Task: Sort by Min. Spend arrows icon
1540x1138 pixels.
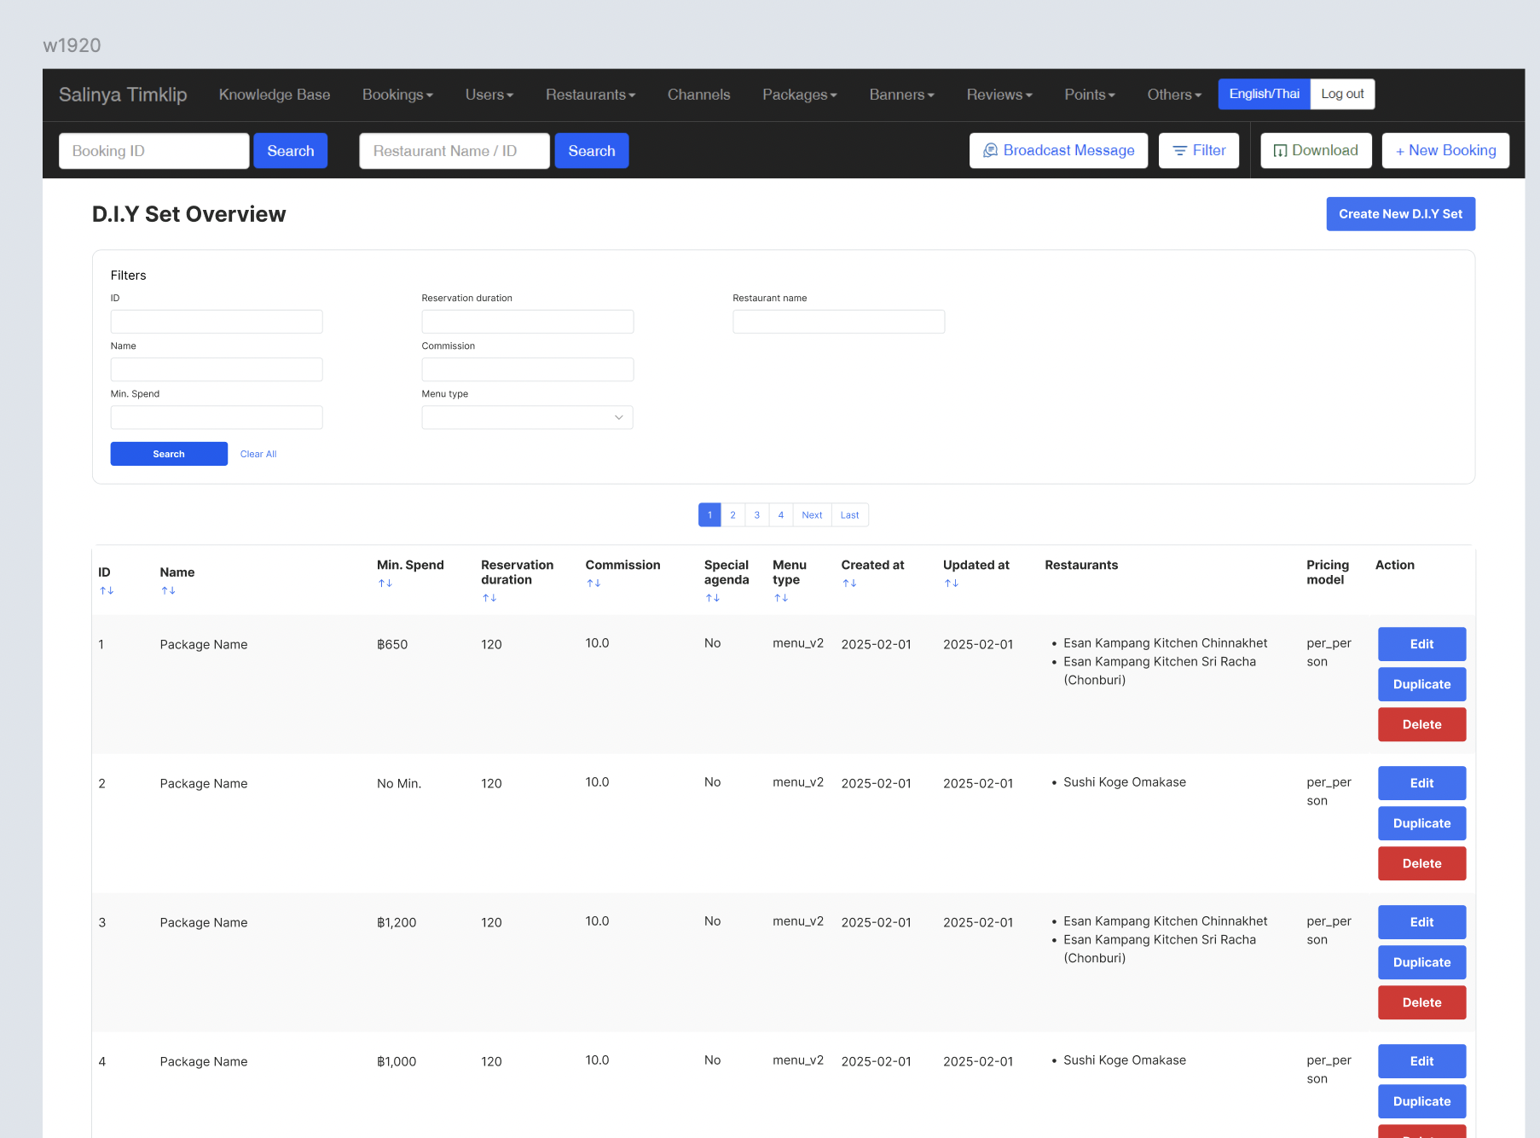Action: [385, 584]
